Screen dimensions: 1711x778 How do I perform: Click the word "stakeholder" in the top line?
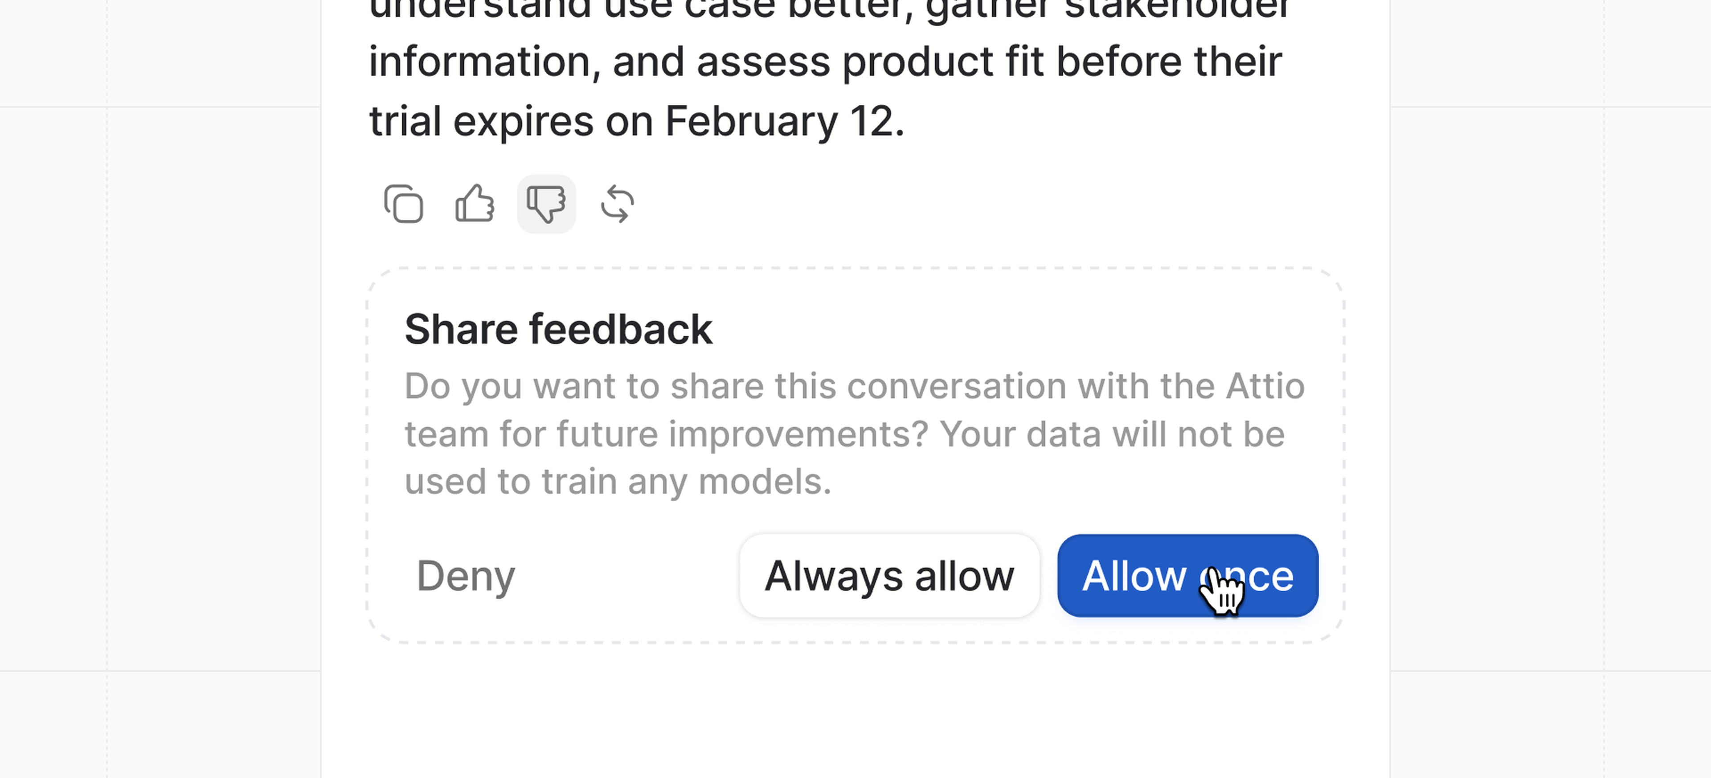tap(1177, 8)
